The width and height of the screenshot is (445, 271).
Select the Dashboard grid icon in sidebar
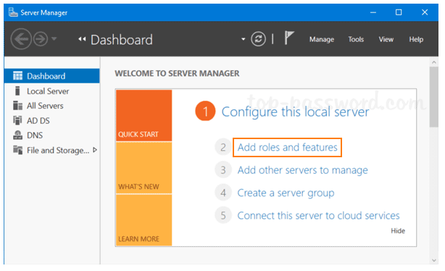17,76
